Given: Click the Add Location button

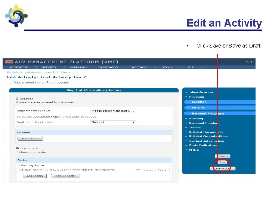Looking at the screenshot, I should pos(30,138).
